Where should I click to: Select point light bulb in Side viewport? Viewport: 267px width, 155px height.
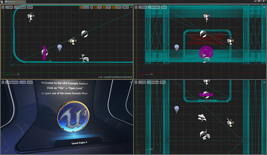click(59, 48)
